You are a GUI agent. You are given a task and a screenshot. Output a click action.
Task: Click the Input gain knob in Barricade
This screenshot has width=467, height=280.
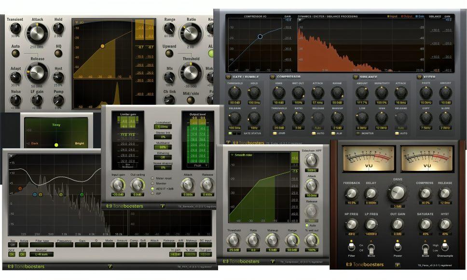tap(118, 185)
